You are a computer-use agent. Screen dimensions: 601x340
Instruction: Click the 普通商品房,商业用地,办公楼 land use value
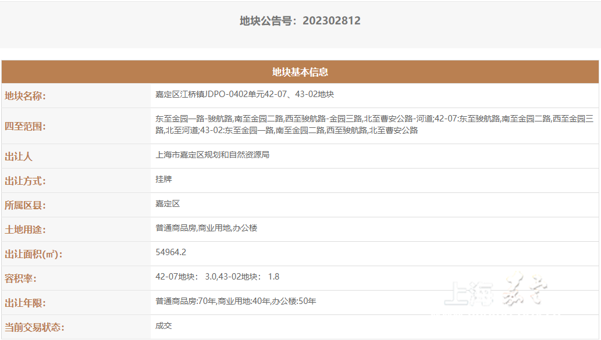pos(206,228)
